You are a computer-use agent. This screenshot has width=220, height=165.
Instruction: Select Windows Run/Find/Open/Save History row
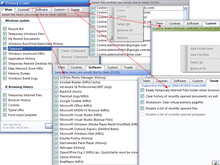coord(36,44)
